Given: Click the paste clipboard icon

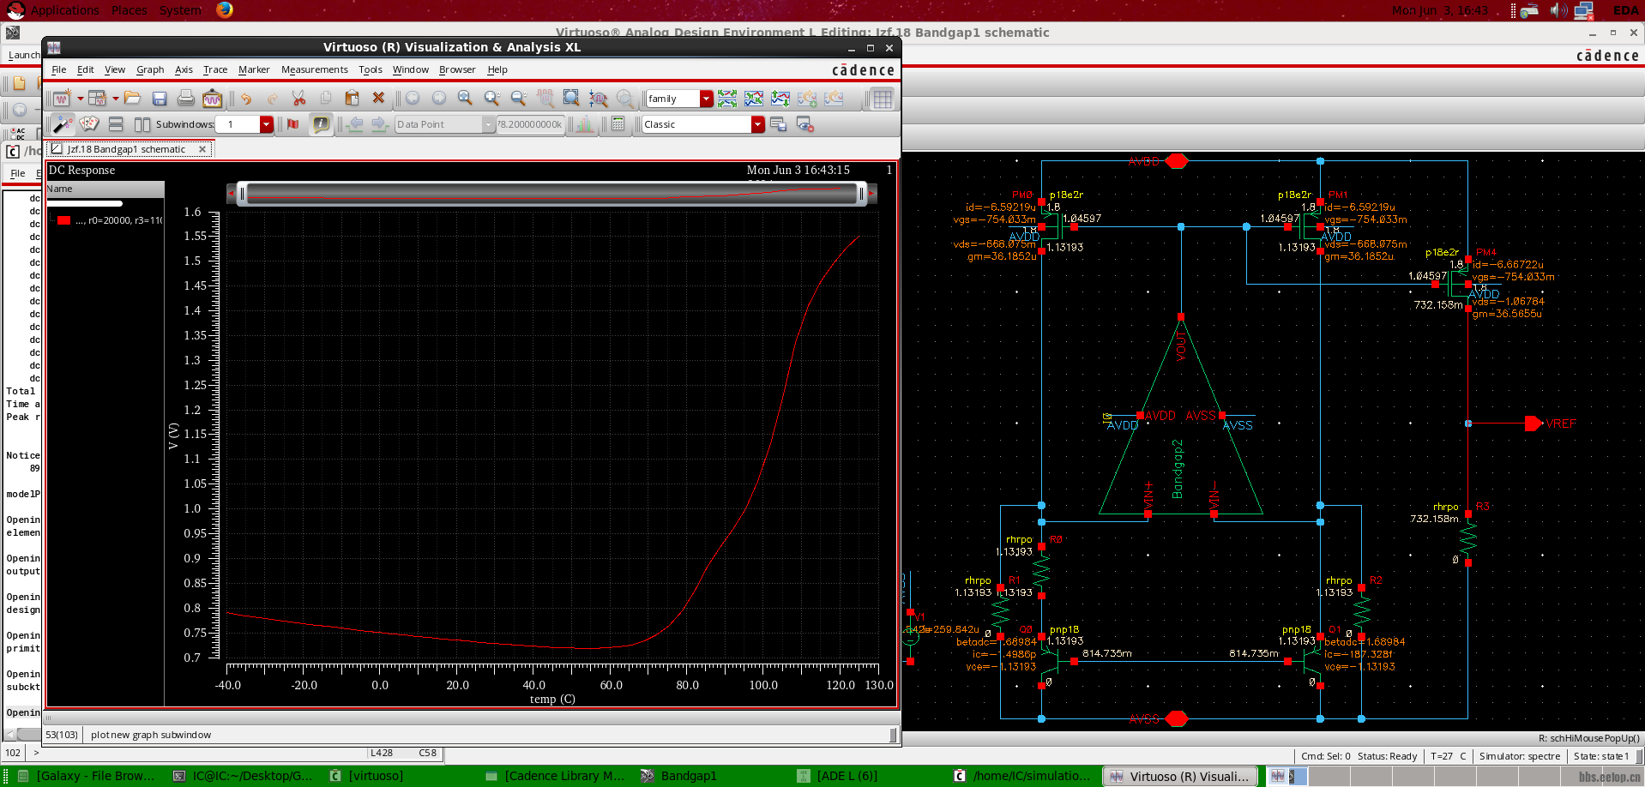Looking at the screenshot, I should click(x=352, y=99).
